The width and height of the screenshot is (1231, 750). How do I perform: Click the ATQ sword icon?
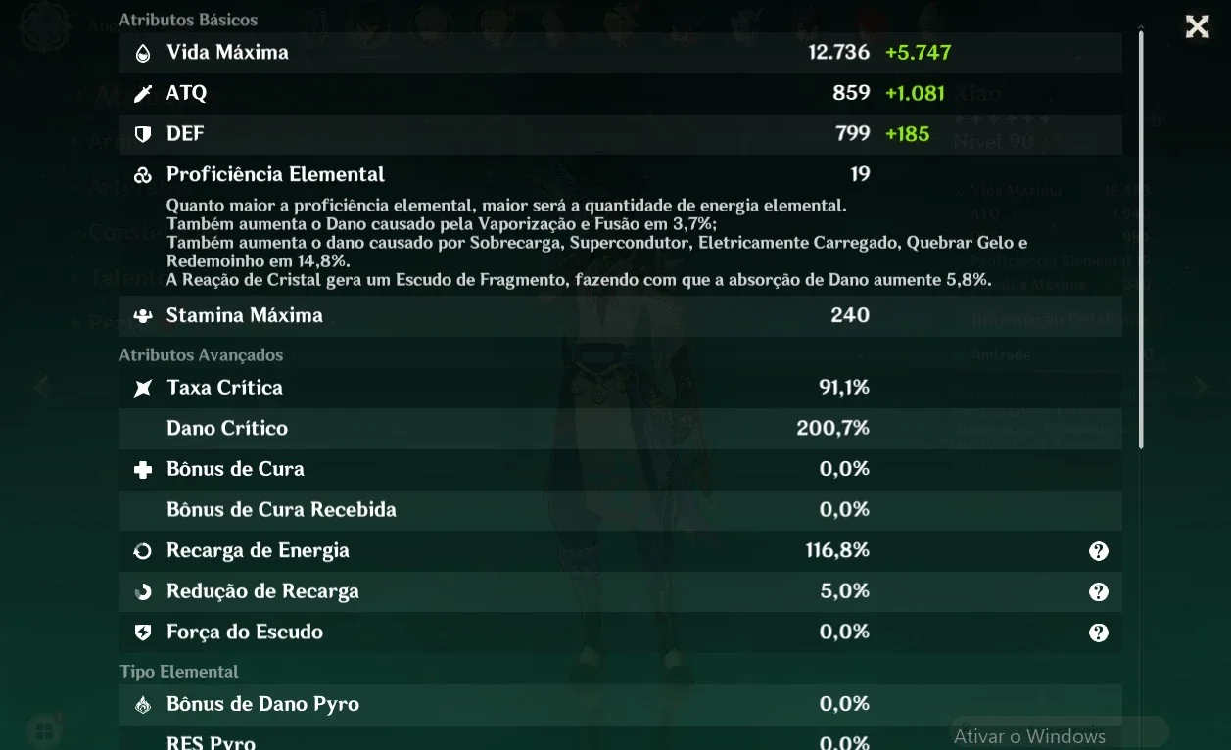pyautogui.click(x=143, y=93)
